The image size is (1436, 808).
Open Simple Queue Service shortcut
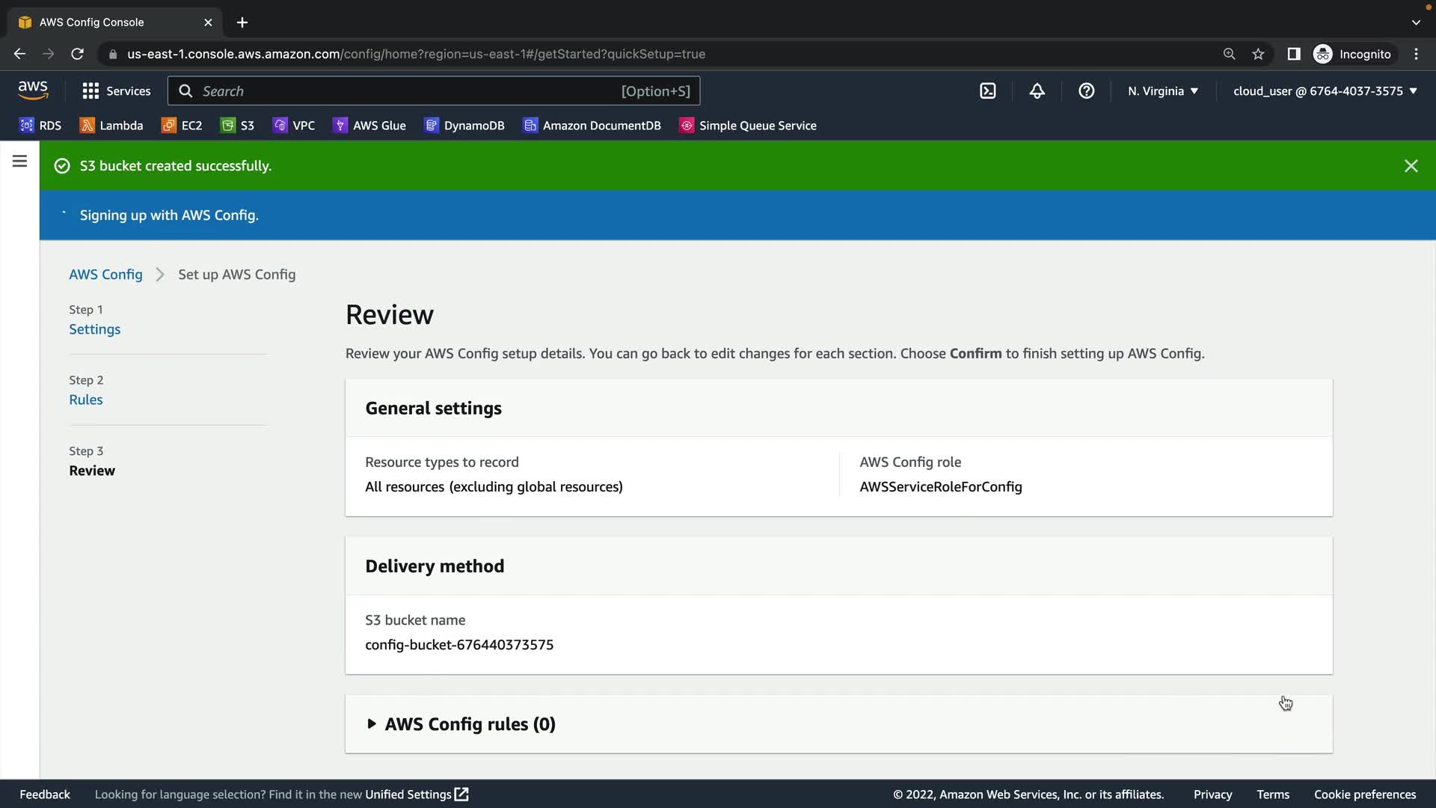tap(748, 126)
